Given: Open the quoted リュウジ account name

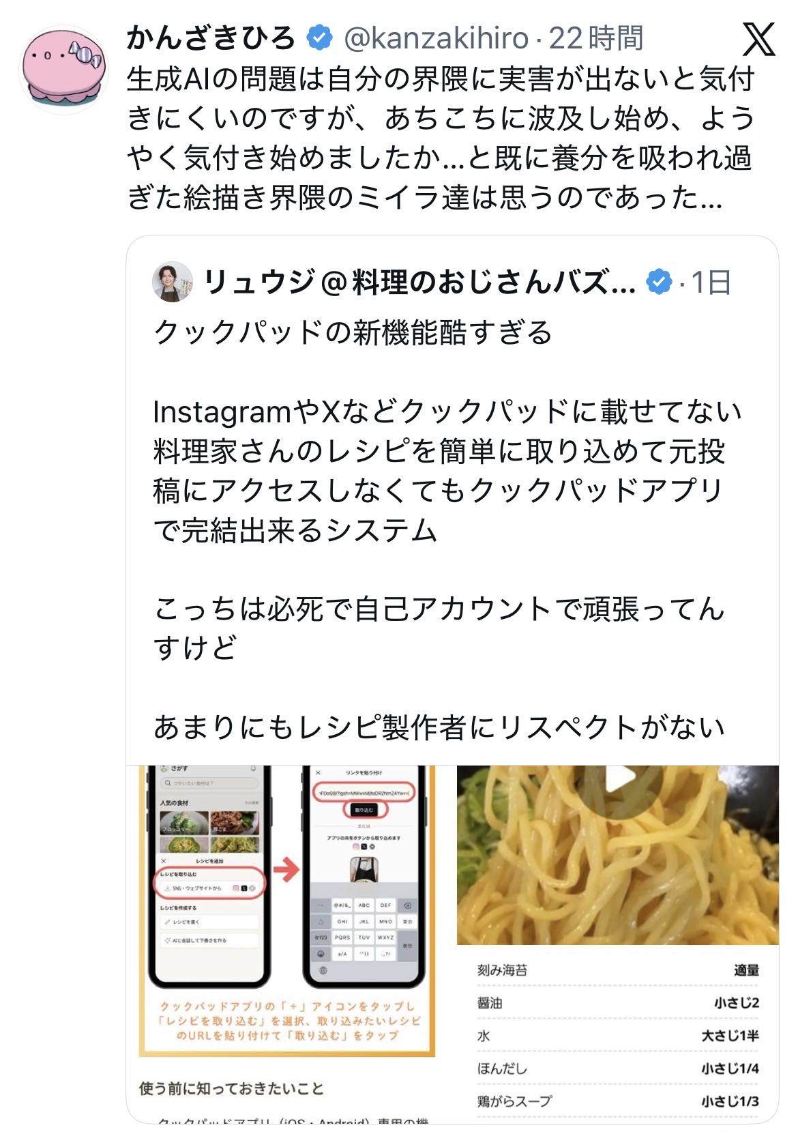Looking at the screenshot, I should [419, 282].
